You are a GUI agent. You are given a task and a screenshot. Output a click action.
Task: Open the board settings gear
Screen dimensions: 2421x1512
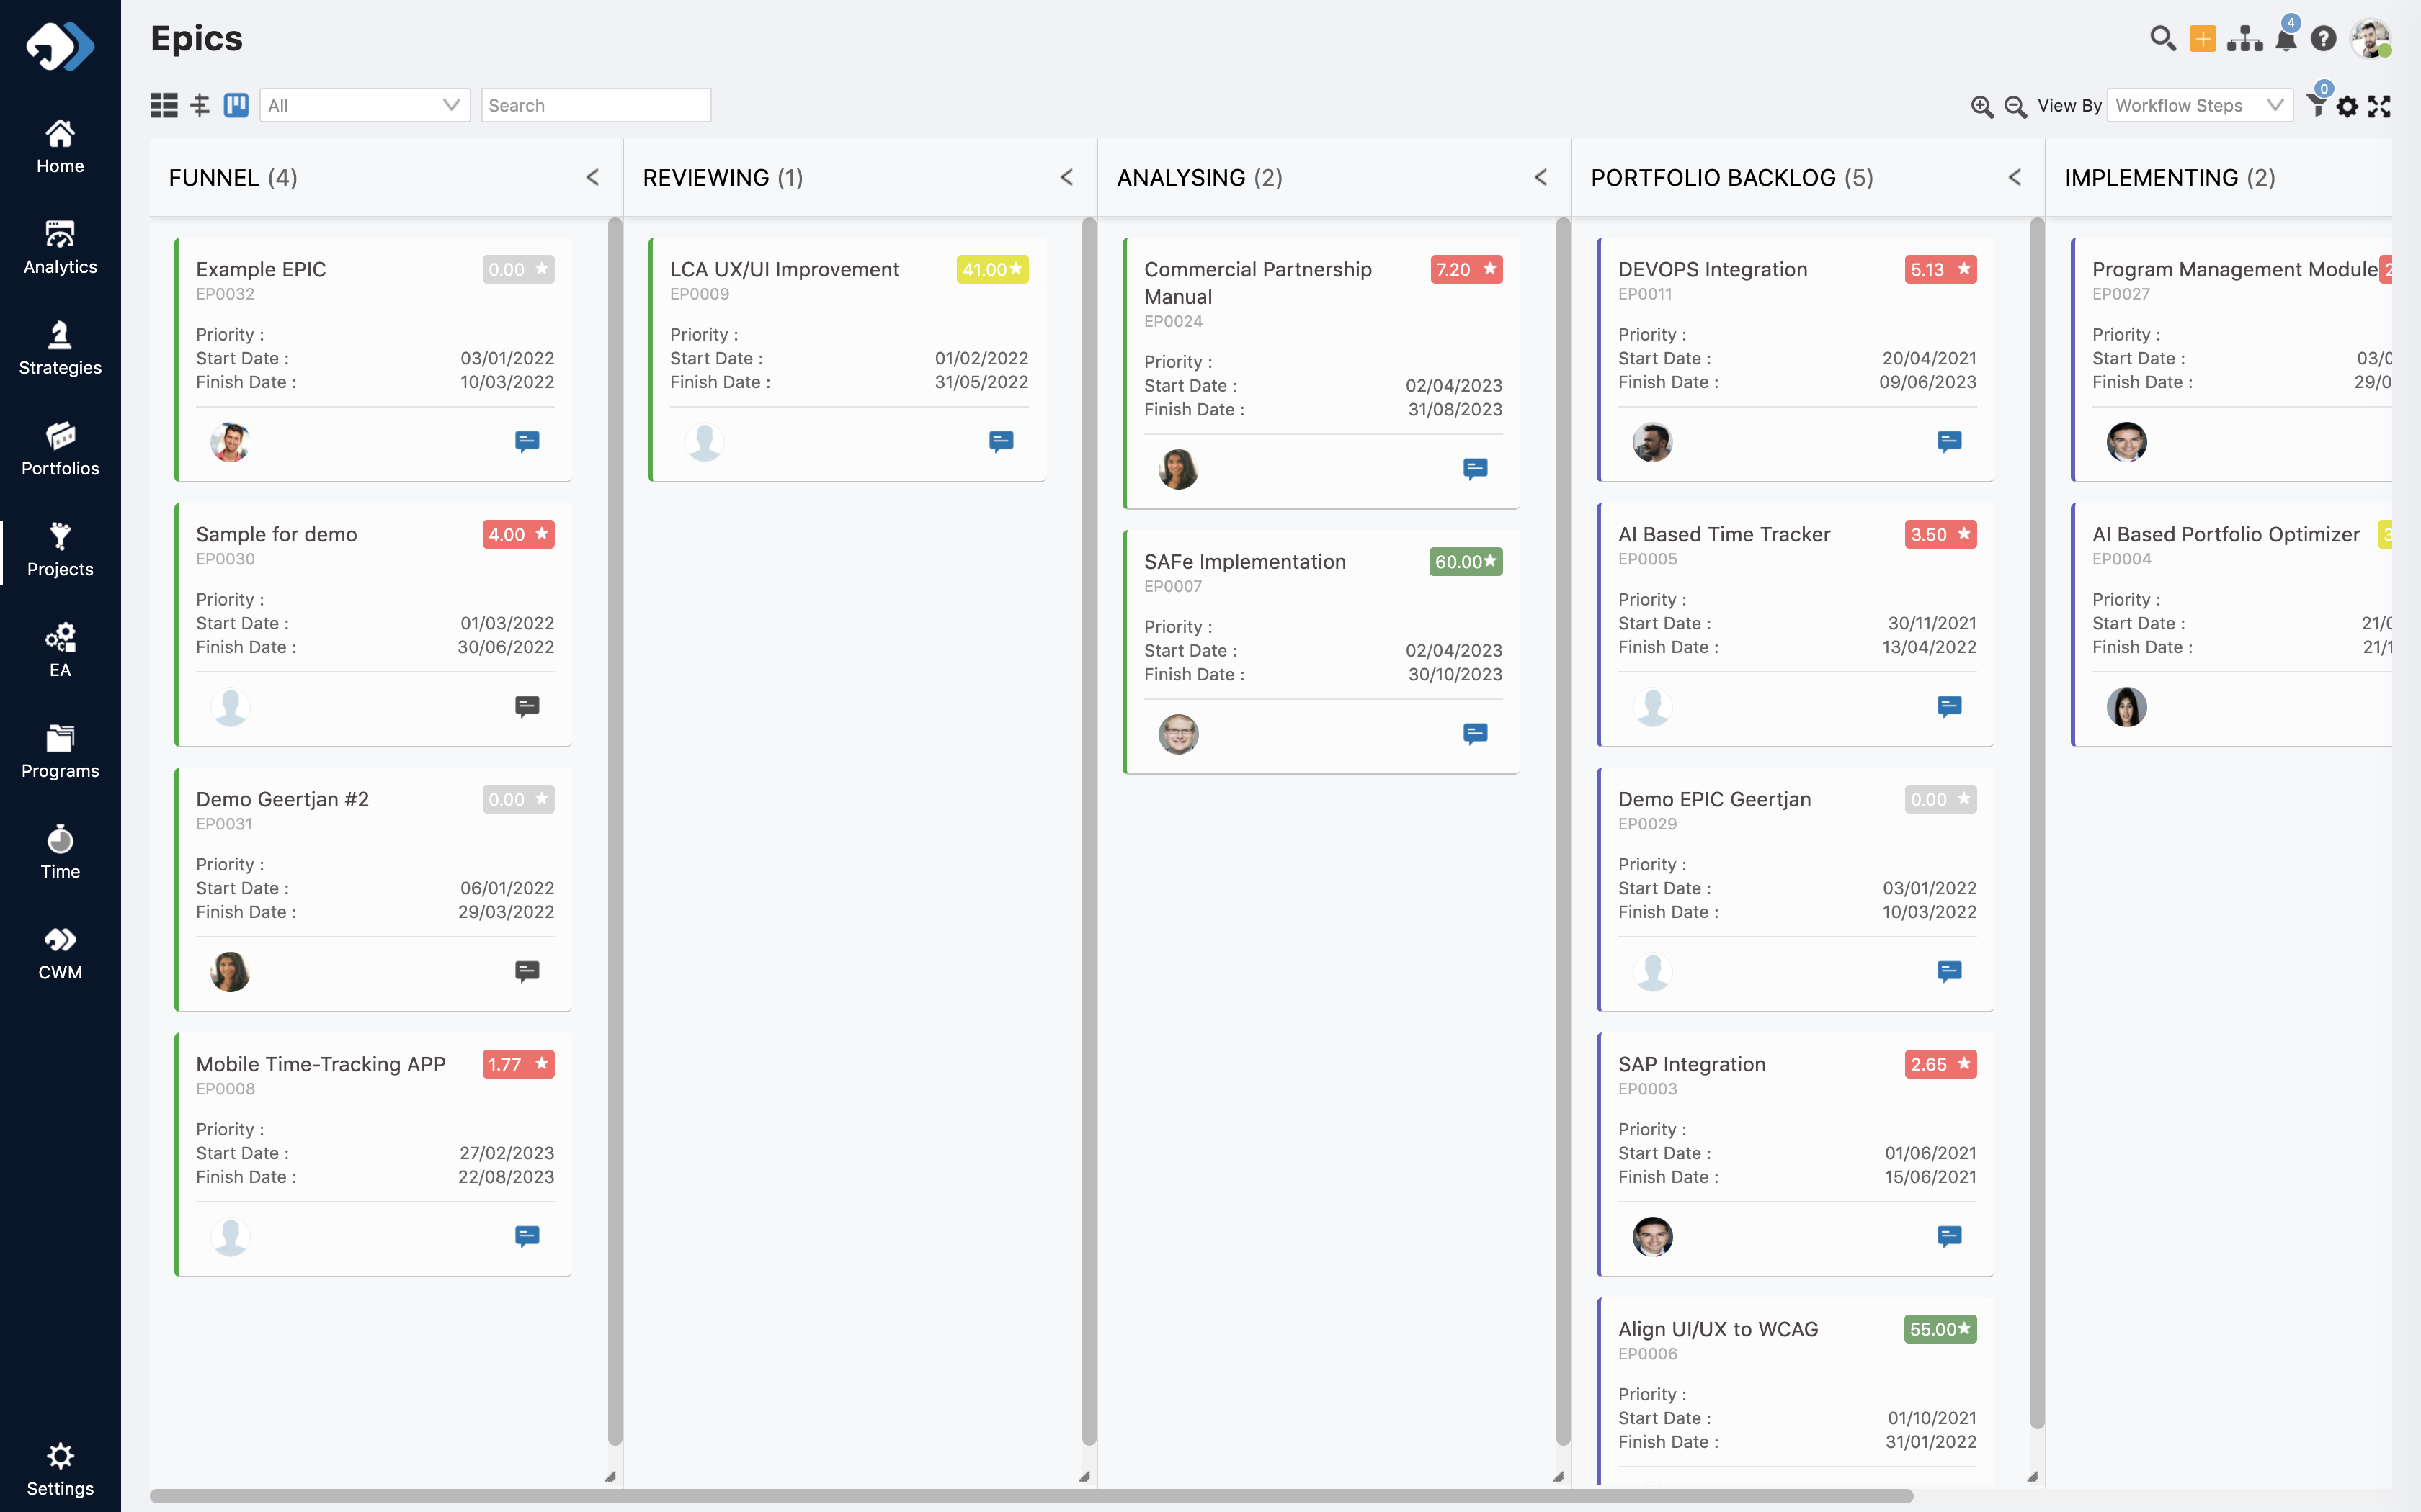tap(2348, 105)
